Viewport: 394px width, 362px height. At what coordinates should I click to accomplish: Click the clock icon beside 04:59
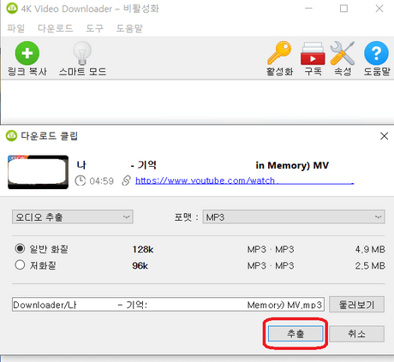81,181
